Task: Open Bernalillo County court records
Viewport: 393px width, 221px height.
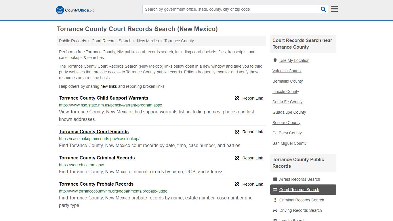Action: pyautogui.click(x=288, y=81)
